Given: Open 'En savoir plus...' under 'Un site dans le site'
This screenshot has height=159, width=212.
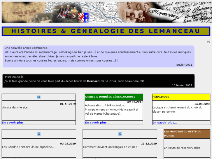Looking at the screenshot, I should click(x=14, y=123).
